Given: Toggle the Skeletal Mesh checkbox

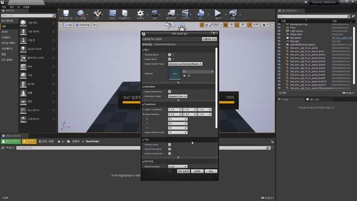Looking at the screenshot, I should 170,55.
